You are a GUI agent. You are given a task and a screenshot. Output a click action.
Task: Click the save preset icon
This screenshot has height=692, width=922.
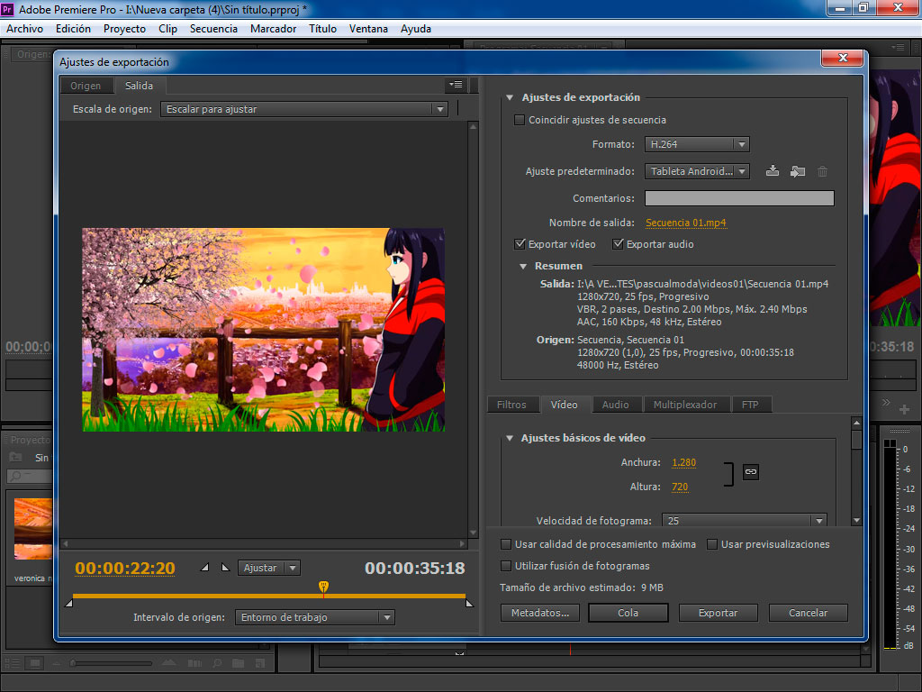click(773, 171)
